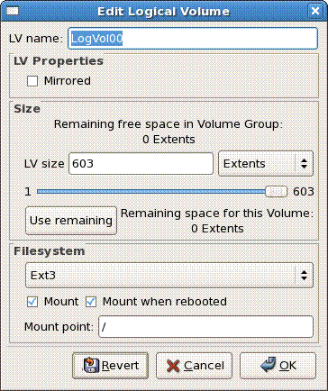Click the blue arrow OK icon

click(268, 365)
